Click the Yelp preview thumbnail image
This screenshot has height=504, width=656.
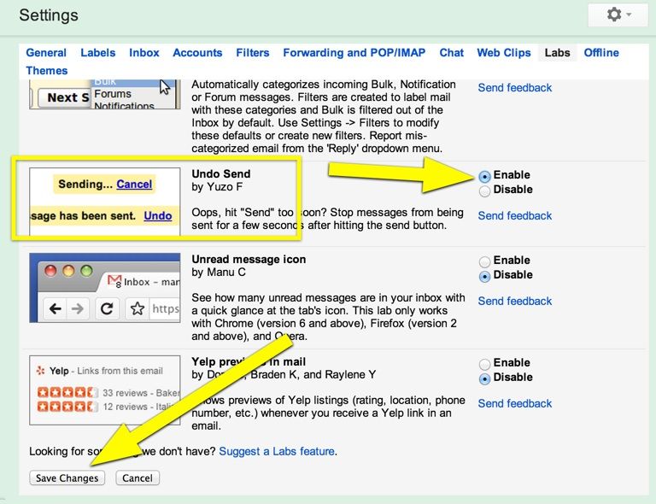click(x=104, y=390)
